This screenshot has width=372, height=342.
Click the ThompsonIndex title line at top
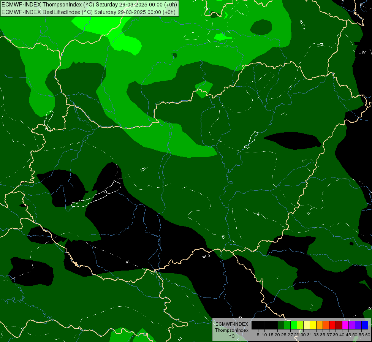(x=89, y=5)
